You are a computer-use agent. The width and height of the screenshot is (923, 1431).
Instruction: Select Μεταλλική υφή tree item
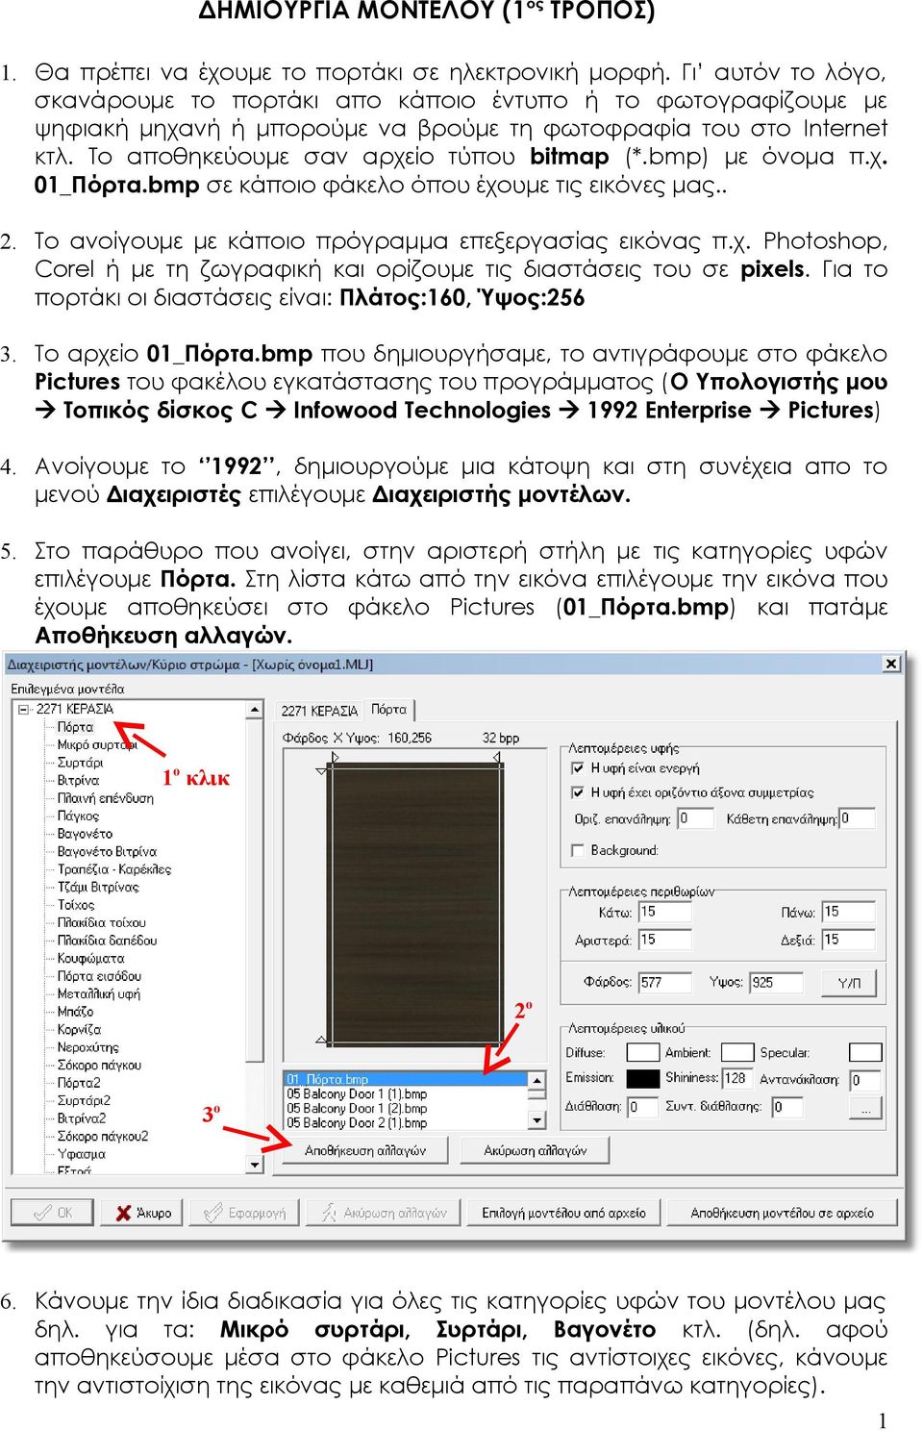[x=98, y=993]
